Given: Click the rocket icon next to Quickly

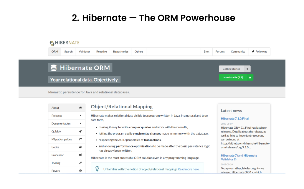Looking at the screenshot, I should 80,131.
